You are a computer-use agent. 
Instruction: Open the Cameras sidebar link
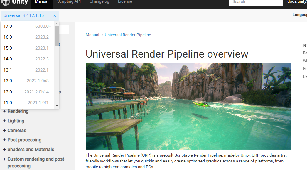17,131
